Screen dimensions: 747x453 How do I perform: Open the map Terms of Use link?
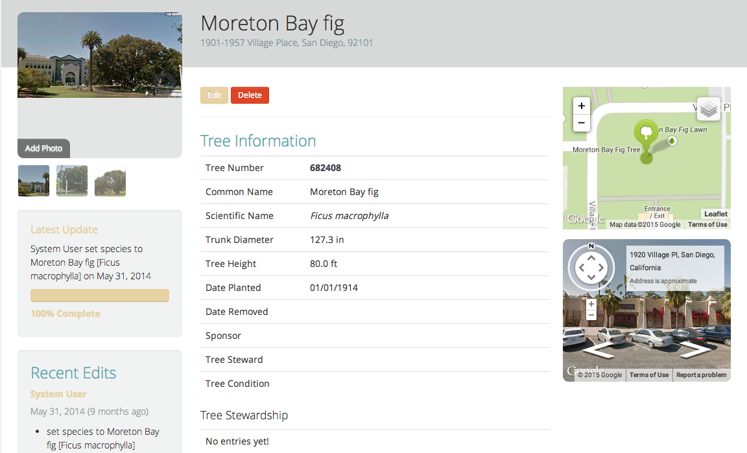(707, 224)
